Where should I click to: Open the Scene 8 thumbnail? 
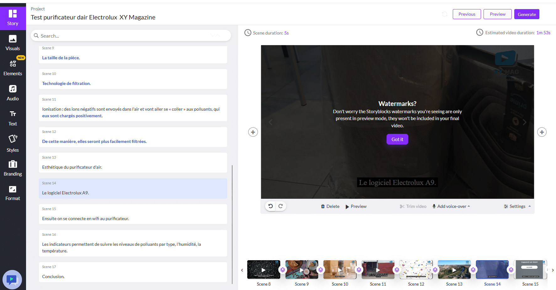pos(264,270)
